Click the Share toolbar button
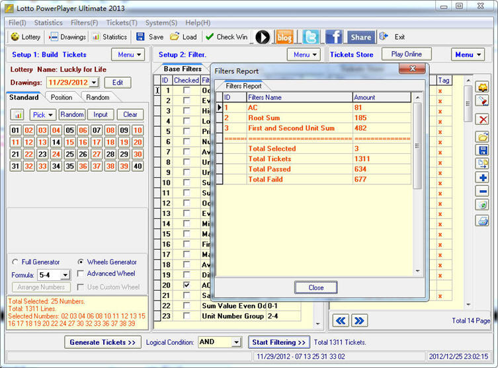The height and width of the screenshot is (368, 498). [x=361, y=37]
